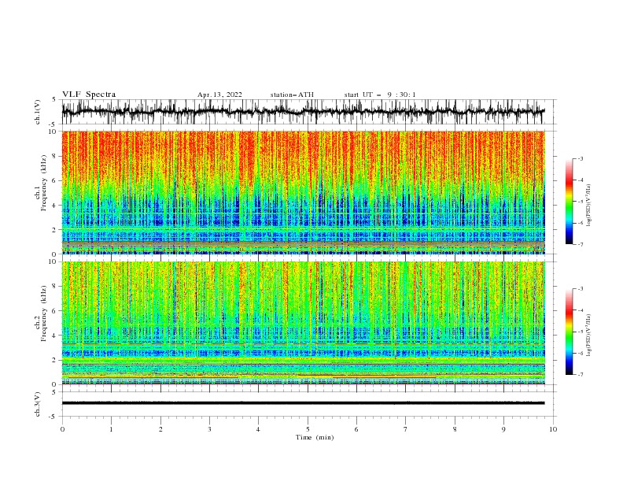
Task: Click the ch.2 "Frequency (kHz)" axis label
Action: pos(44,313)
